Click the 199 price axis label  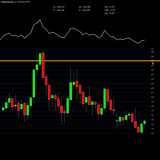point(152,102)
